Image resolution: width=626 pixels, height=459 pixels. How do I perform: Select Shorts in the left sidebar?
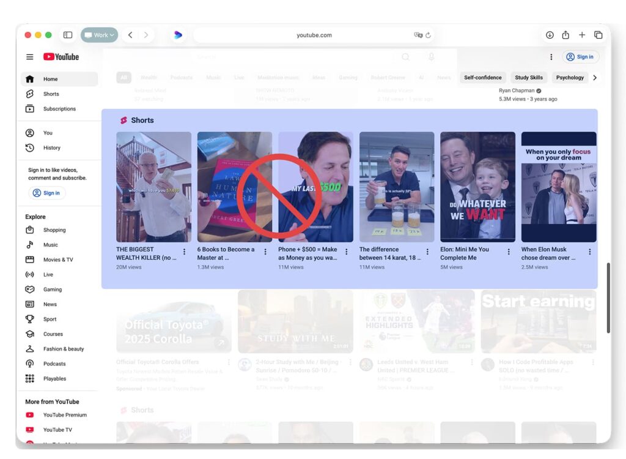pos(51,94)
